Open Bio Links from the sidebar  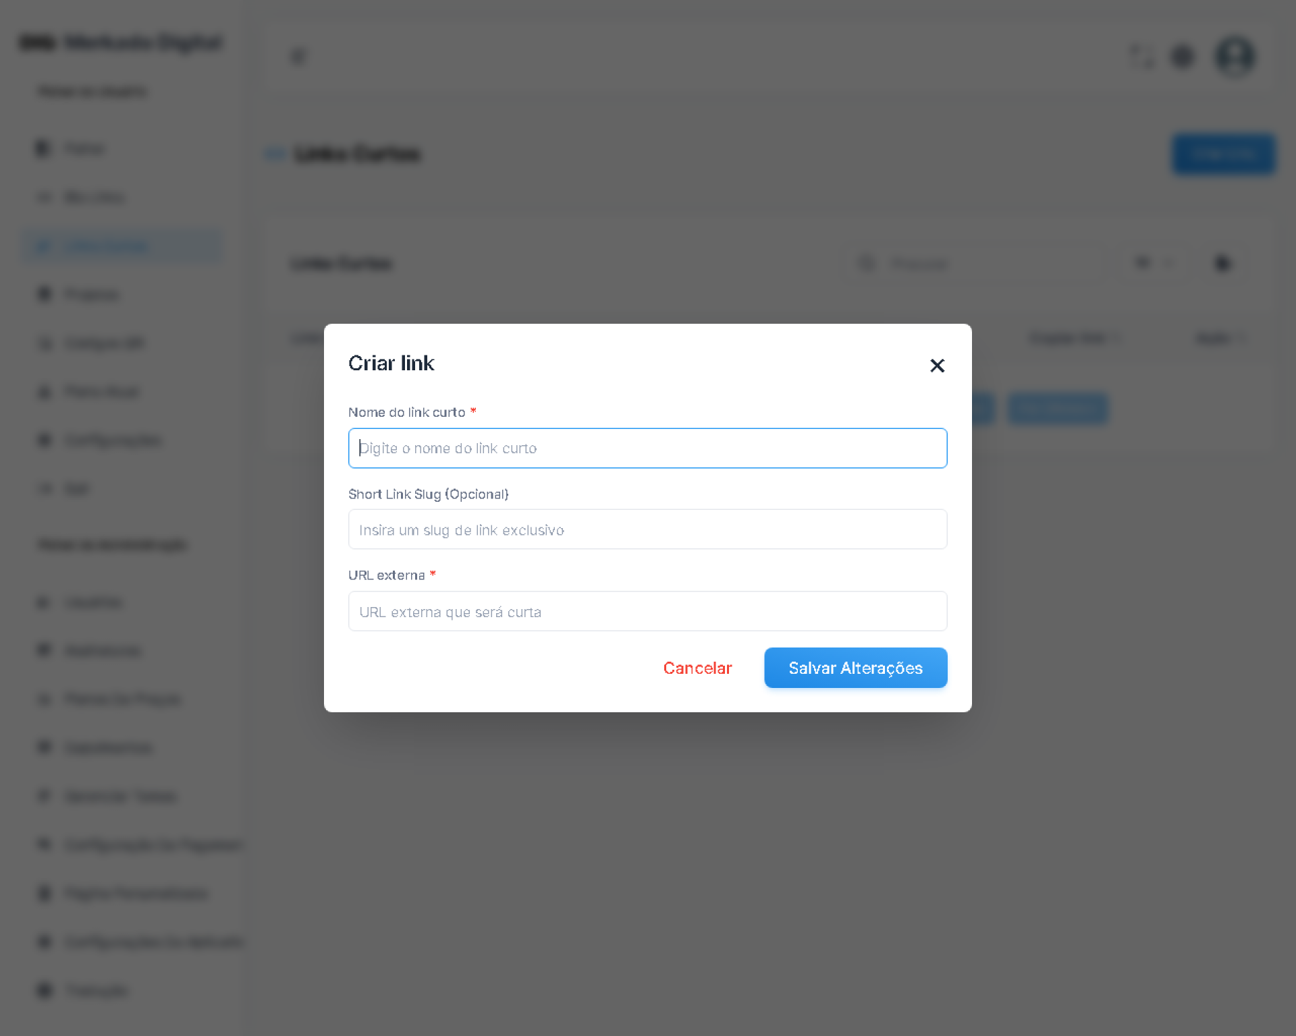(x=94, y=198)
